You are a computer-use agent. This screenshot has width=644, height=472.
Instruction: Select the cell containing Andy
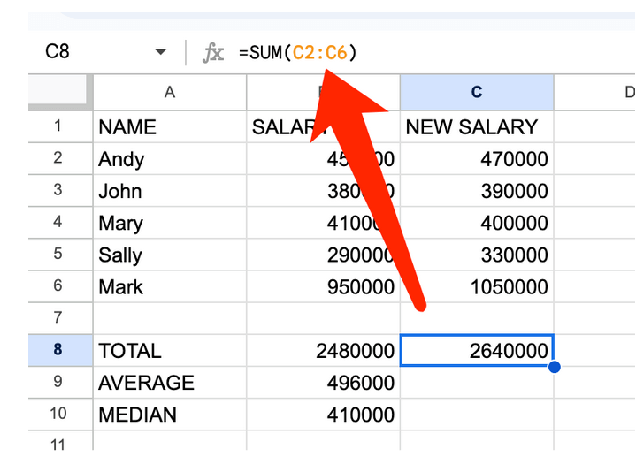169,159
